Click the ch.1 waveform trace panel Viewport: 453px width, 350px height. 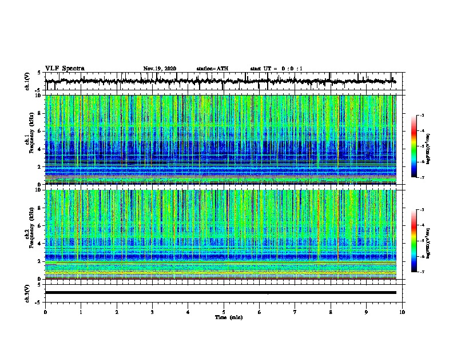225,81
